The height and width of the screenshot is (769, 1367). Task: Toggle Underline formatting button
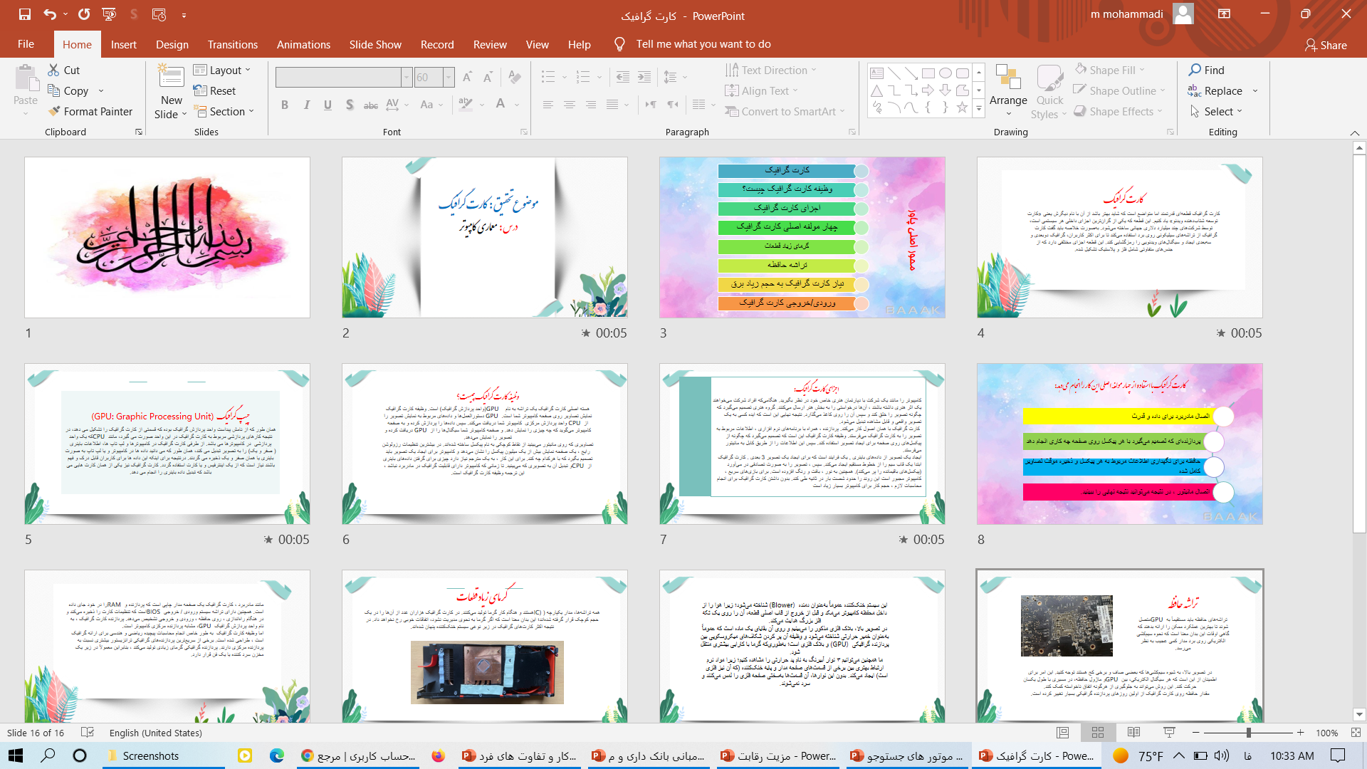tap(328, 105)
